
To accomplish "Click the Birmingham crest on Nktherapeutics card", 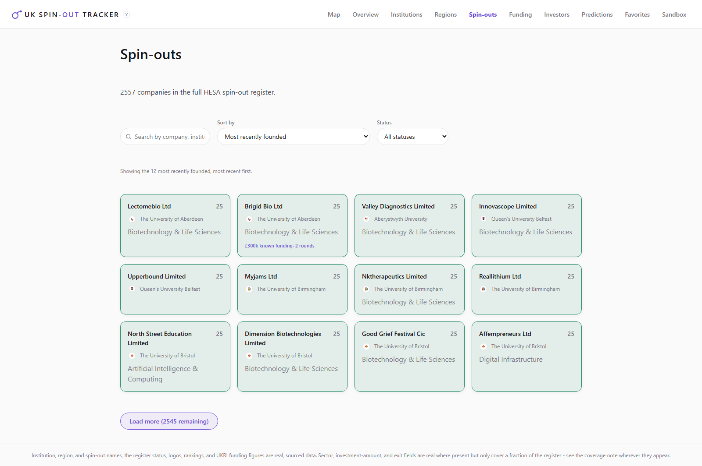I will click(x=366, y=289).
